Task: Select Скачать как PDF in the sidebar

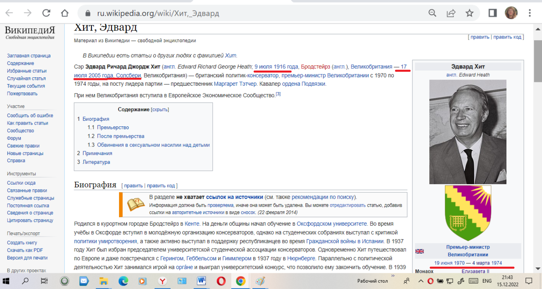Action: point(25,250)
